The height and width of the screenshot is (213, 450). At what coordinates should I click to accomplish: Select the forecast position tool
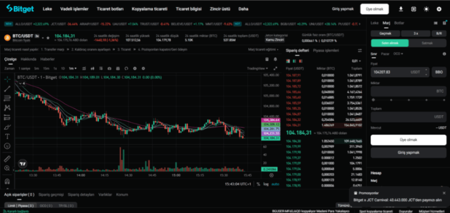click(x=7, y=118)
